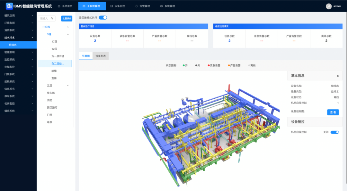Click the home icon beside 系统首页
This screenshot has width=347, height=191.
[x=59, y=6]
